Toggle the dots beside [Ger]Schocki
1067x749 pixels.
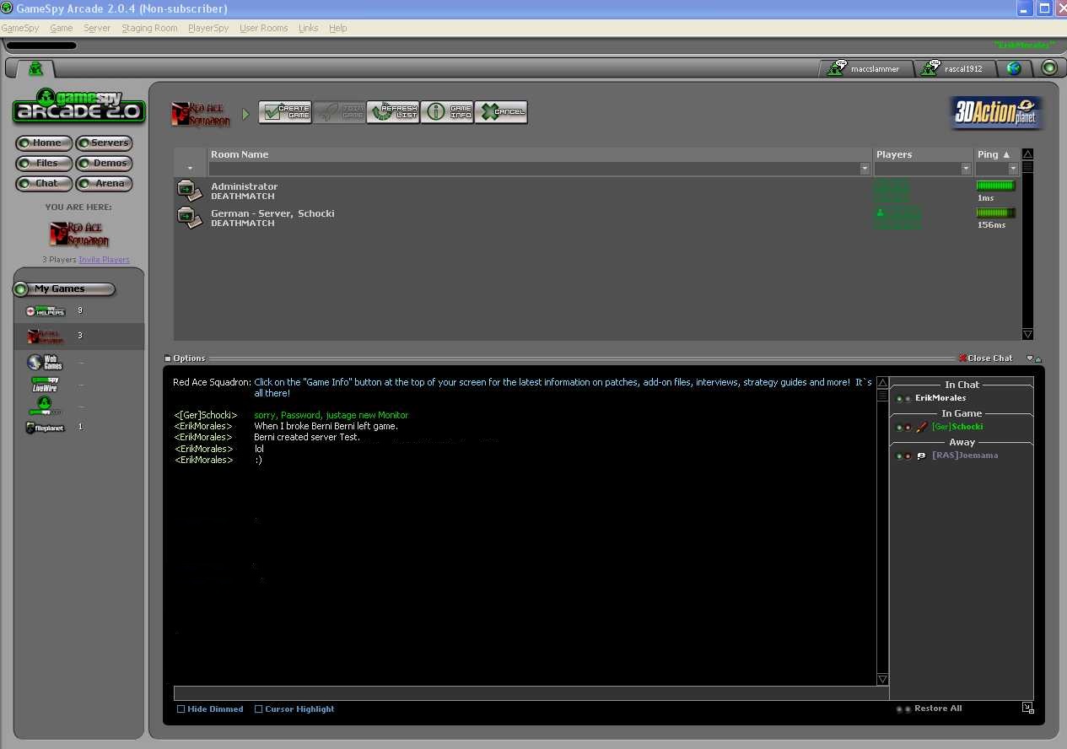(x=903, y=428)
